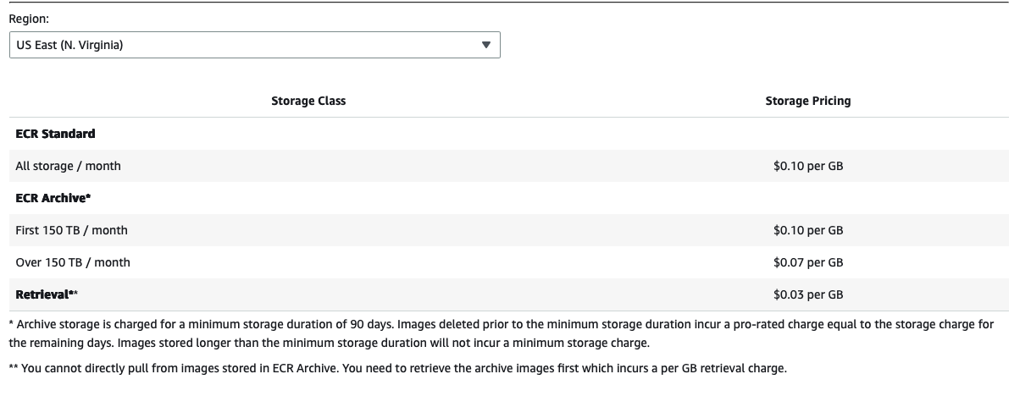1031x396 pixels.
Task: Select the $0.03 per GB retrieval price
Action: pyautogui.click(x=807, y=294)
